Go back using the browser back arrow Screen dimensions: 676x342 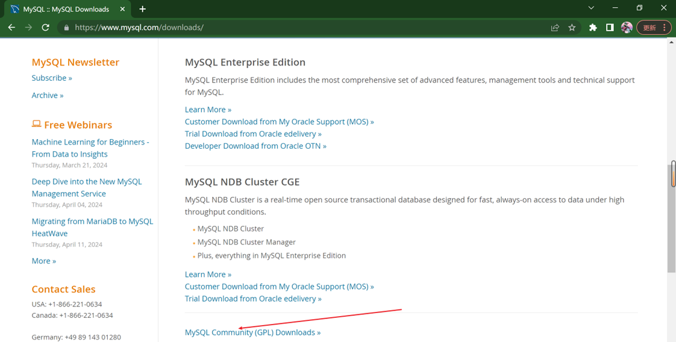[11, 28]
